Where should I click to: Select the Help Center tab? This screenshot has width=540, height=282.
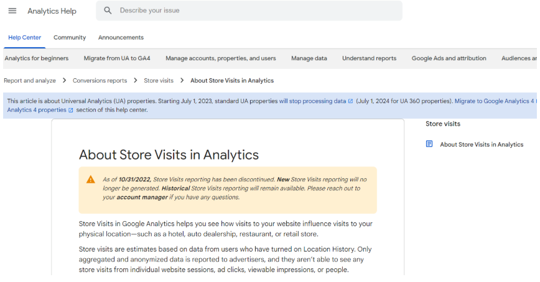click(x=24, y=37)
